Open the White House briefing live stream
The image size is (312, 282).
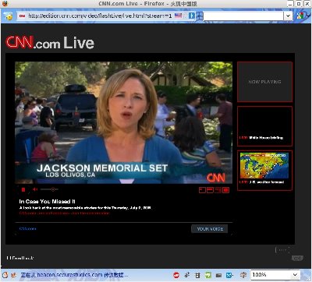[x=264, y=126]
